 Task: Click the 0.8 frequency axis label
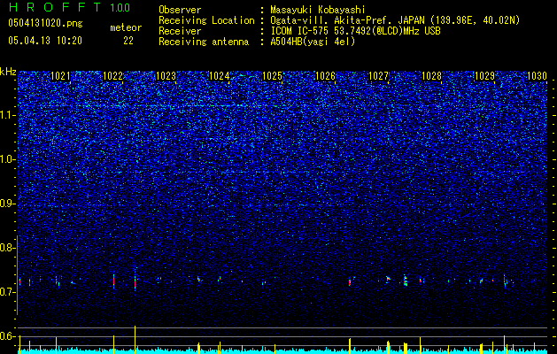(8, 248)
